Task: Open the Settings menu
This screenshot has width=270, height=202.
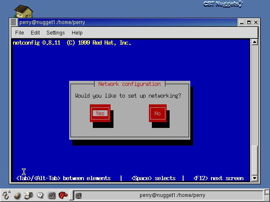Action: point(55,33)
